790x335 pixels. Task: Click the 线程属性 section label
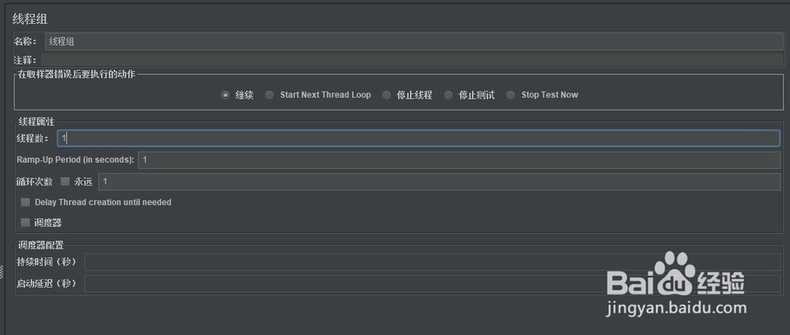click(x=36, y=122)
